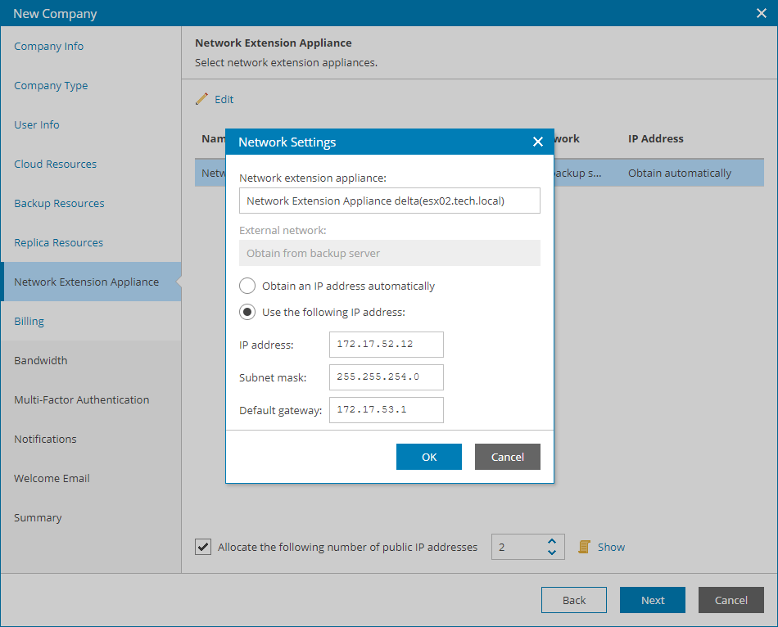This screenshot has width=778, height=627.
Task: Open the Cloud Resources step
Action: [x=55, y=165]
